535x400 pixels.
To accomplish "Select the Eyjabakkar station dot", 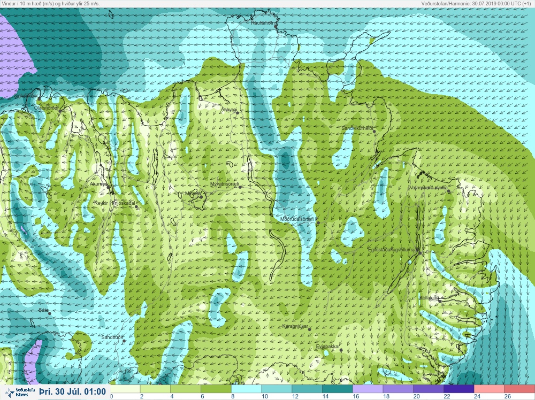I will (341, 350).
